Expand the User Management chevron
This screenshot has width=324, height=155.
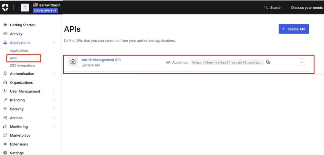[x=54, y=91]
